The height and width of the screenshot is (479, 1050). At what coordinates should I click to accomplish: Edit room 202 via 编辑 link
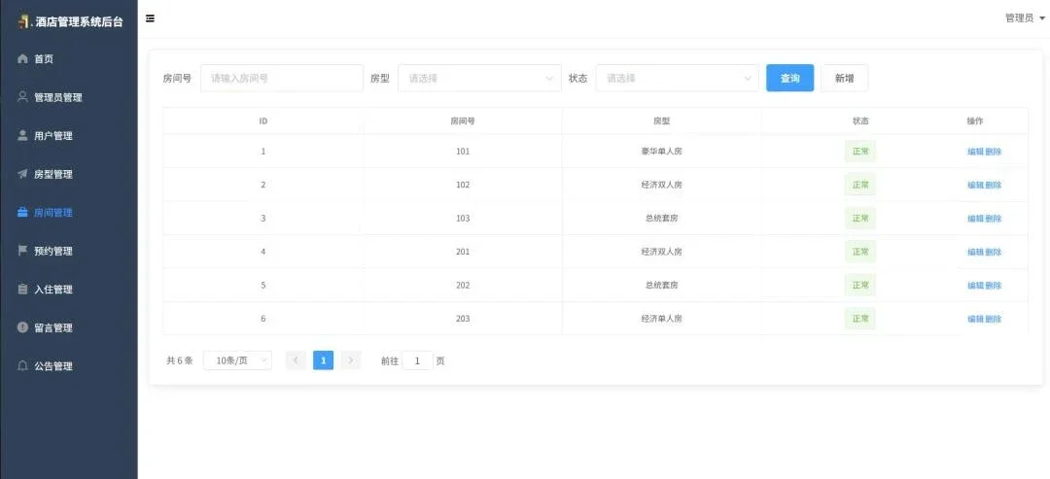tap(975, 286)
